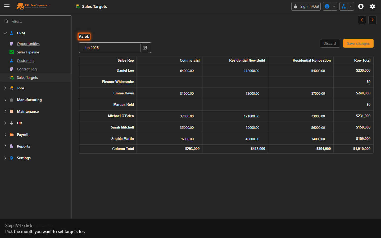Click the Save changes button
Image resolution: width=381 pixels, height=238 pixels.
pos(358,43)
